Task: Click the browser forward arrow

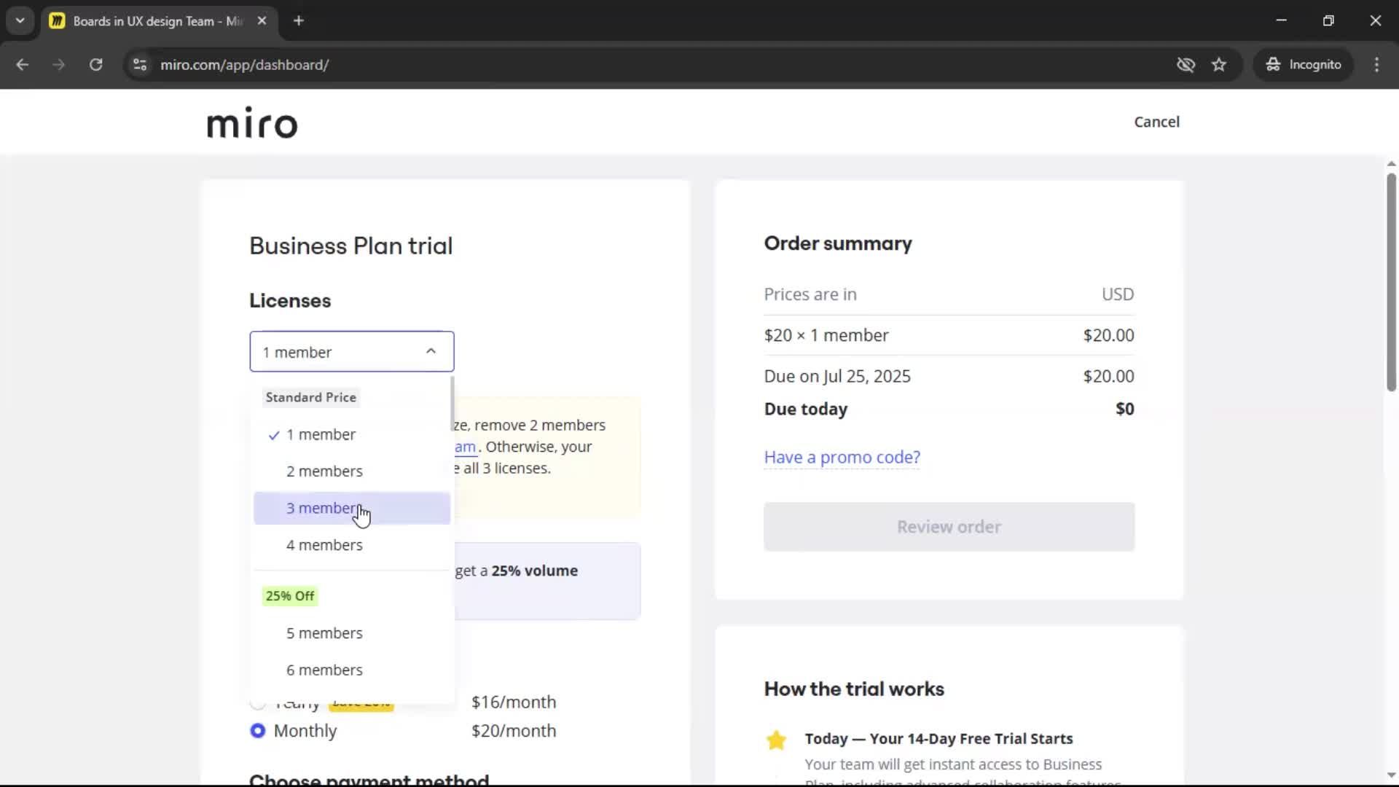Action: [58, 65]
